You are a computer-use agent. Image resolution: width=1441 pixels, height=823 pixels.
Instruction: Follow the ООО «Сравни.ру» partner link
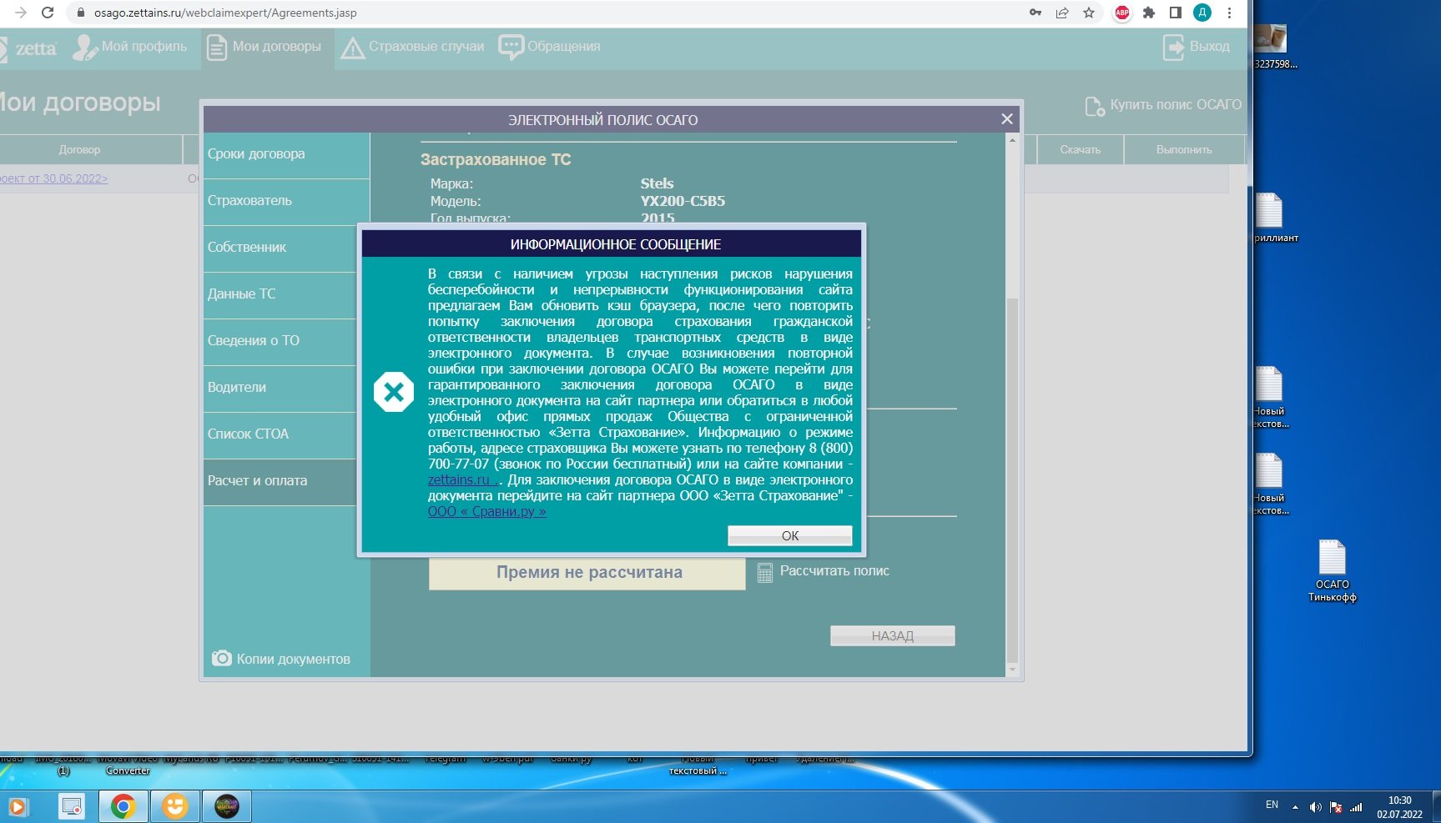486,512
